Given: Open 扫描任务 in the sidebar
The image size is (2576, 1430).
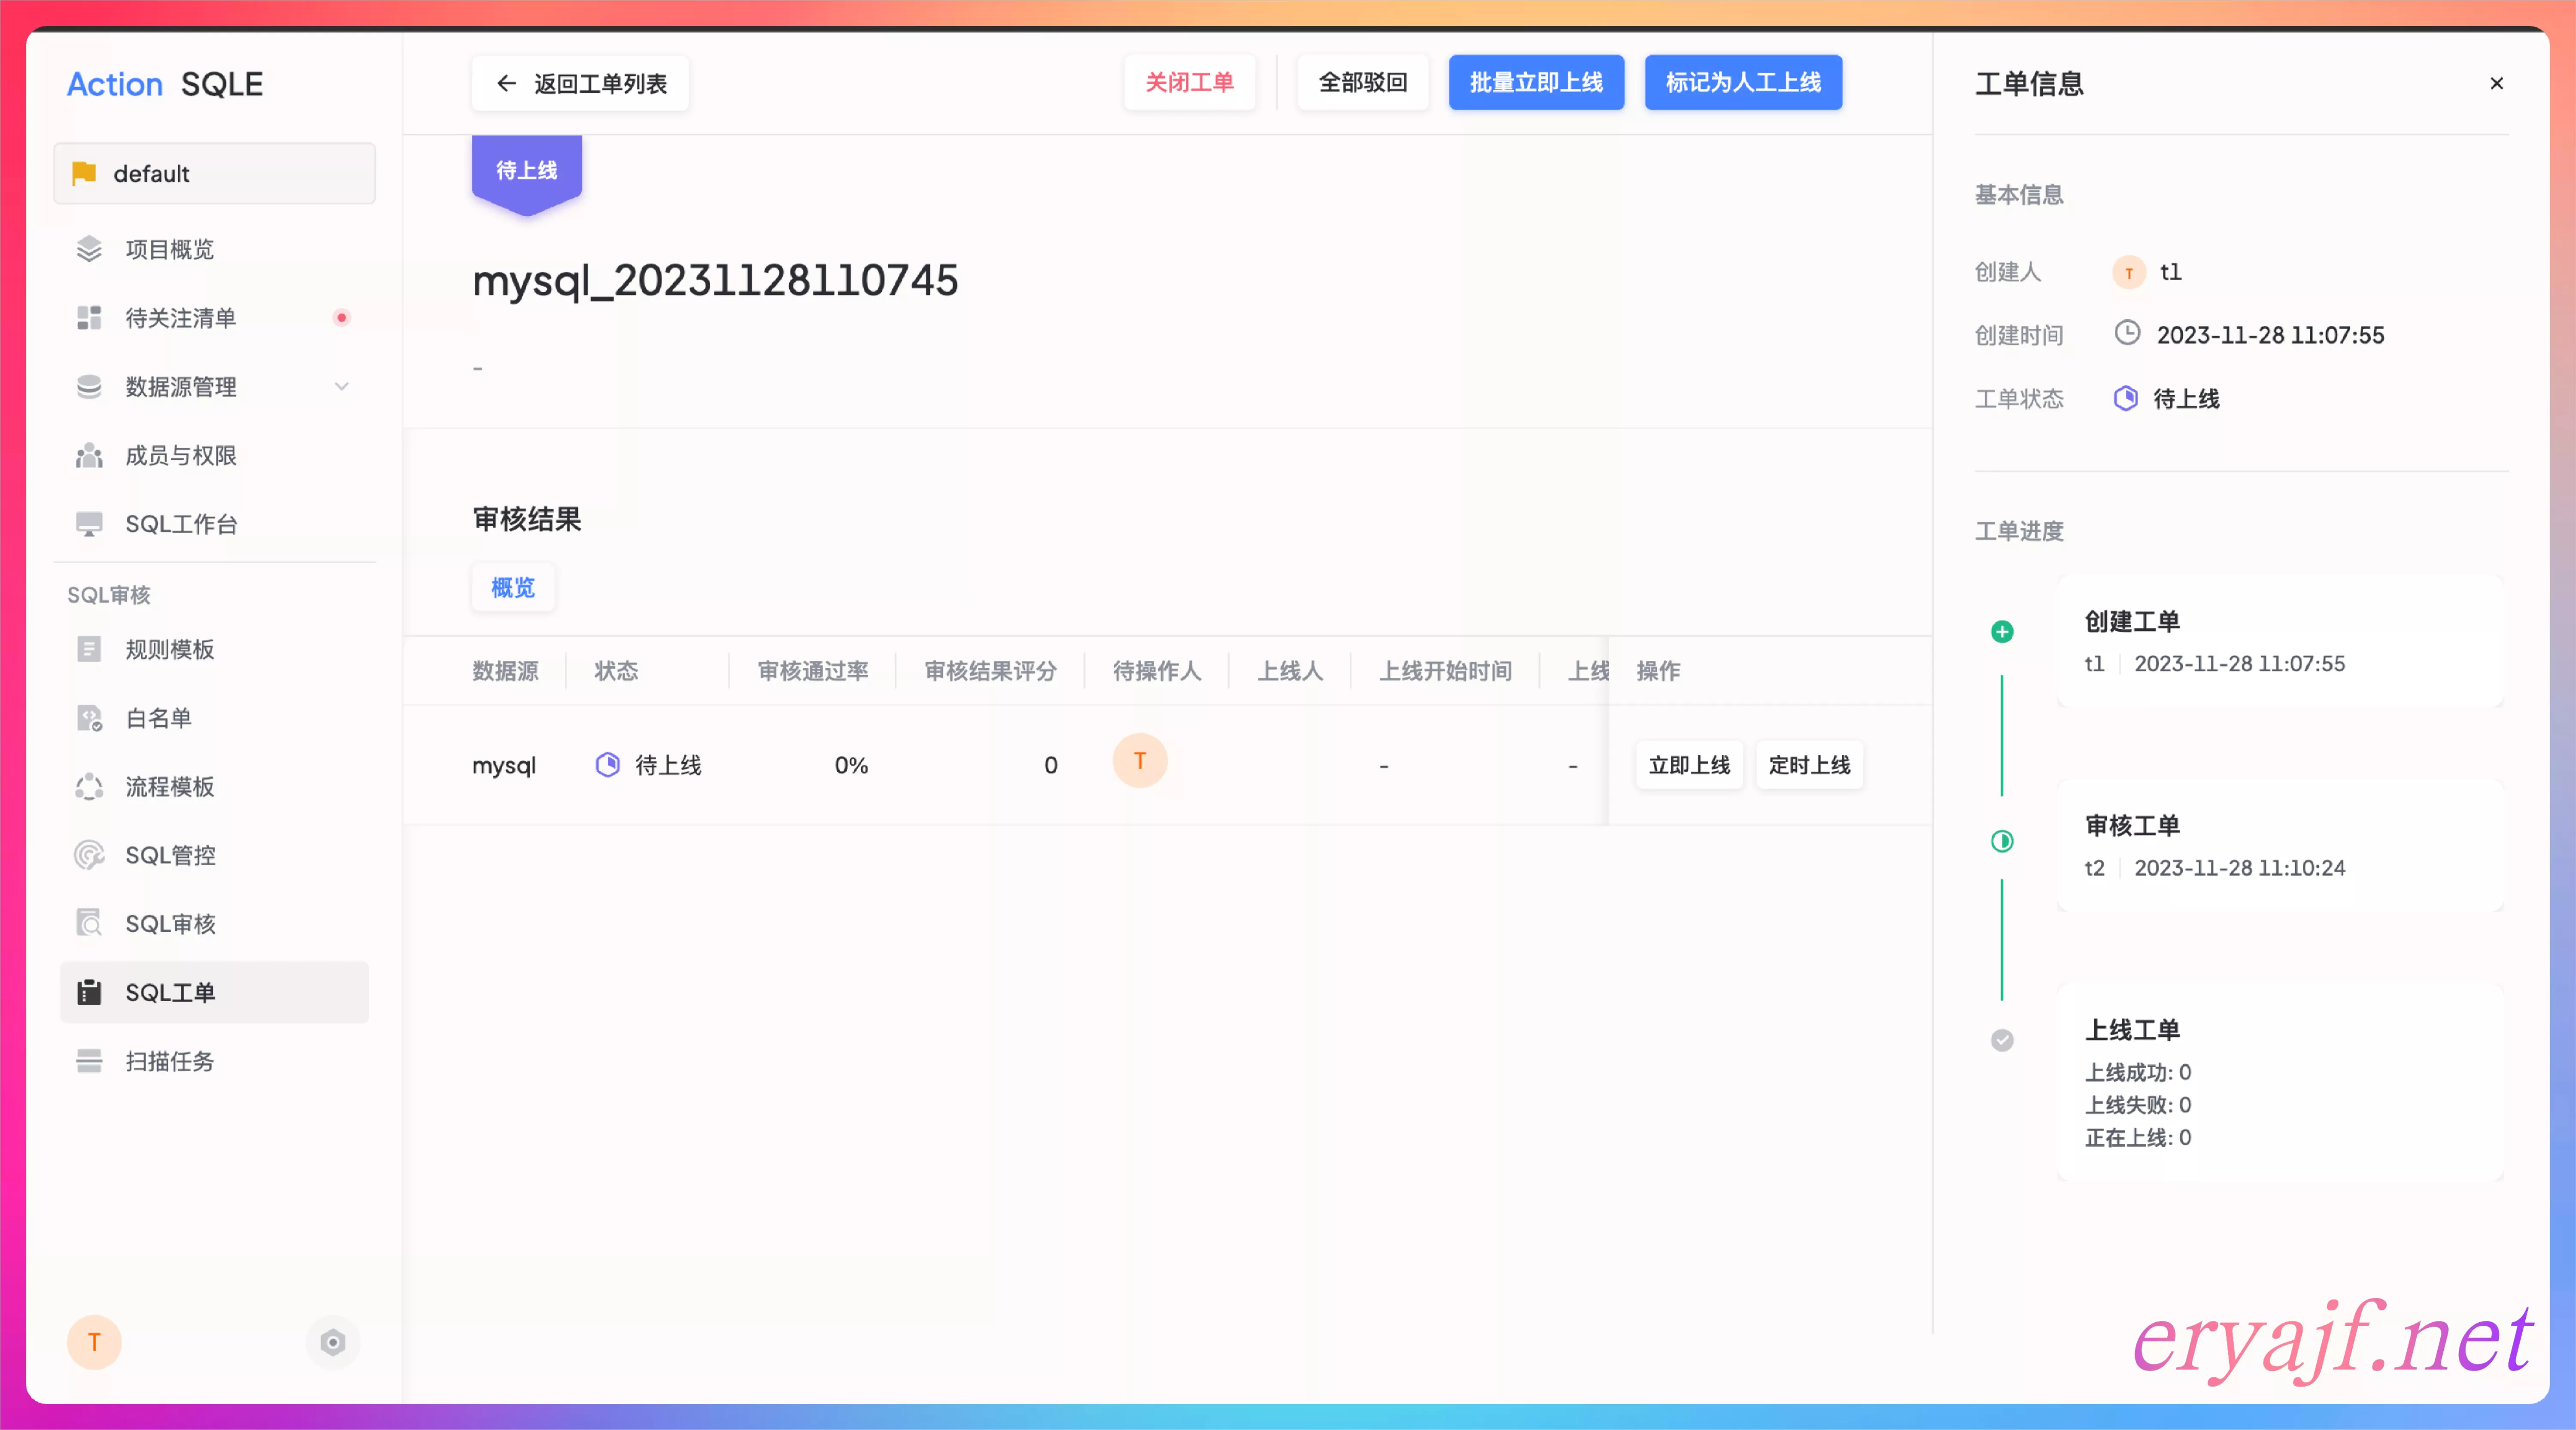Looking at the screenshot, I should coord(215,1061).
